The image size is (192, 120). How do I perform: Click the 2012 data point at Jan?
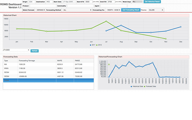pos(17,29)
